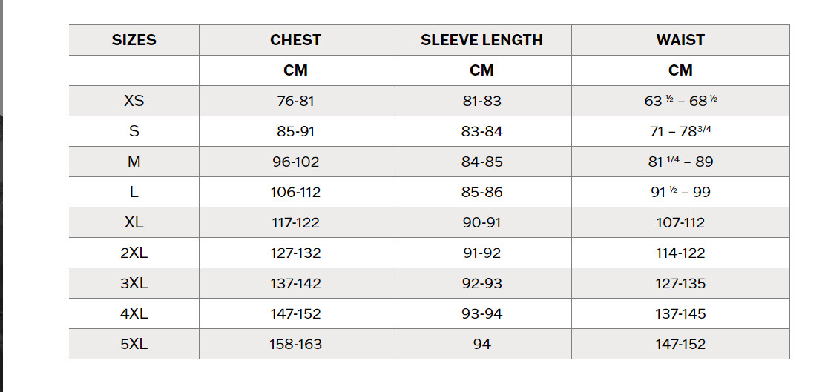Image resolution: width=825 pixels, height=392 pixels.
Task: Click the WAIST column header
Action: [680, 40]
